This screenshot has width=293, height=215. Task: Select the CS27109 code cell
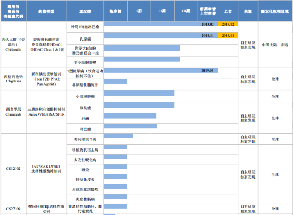[x=13, y=209]
